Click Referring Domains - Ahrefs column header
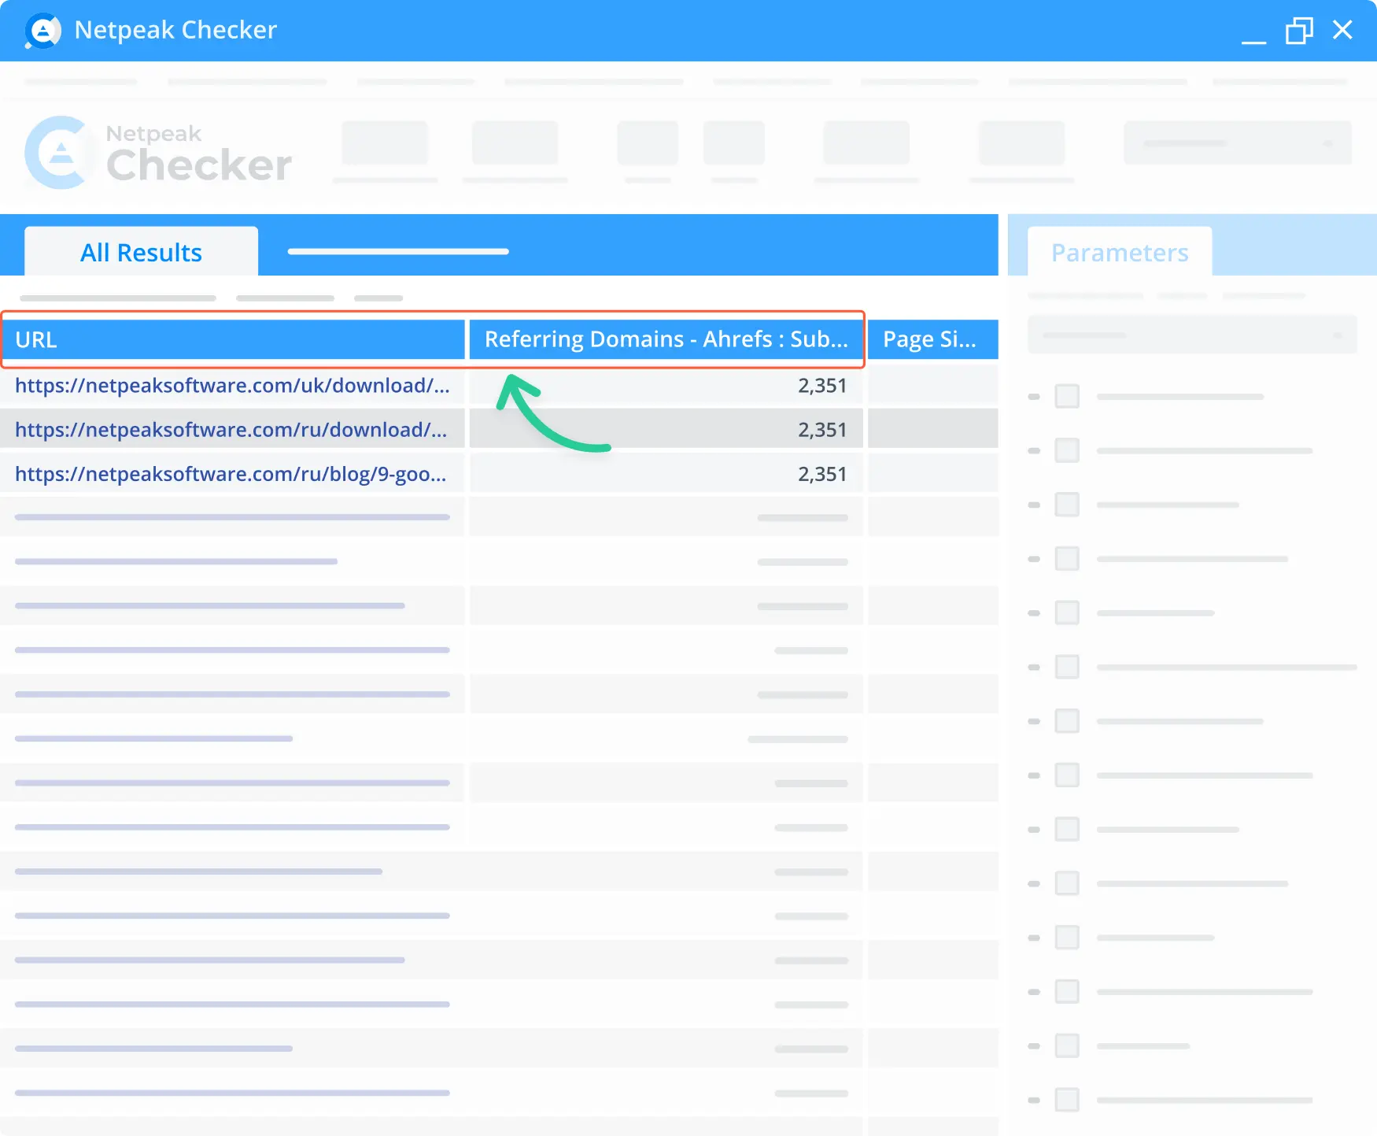 (x=666, y=339)
